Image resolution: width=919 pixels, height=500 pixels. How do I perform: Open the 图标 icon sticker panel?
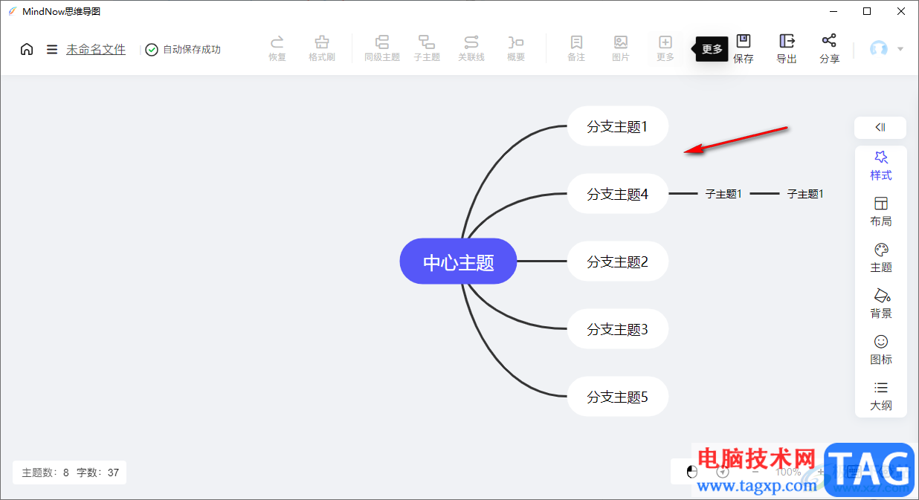(881, 350)
